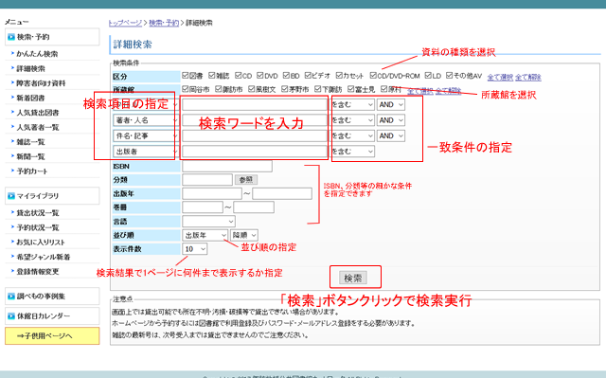Expand the 言語 language dropdown

click(x=208, y=222)
